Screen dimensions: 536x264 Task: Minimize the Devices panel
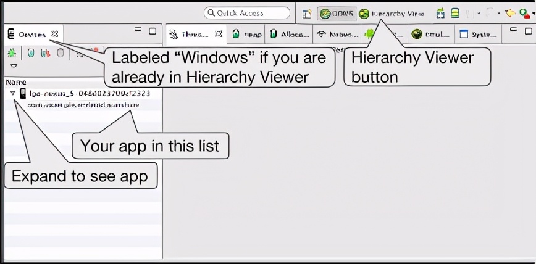[x=138, y=30]
